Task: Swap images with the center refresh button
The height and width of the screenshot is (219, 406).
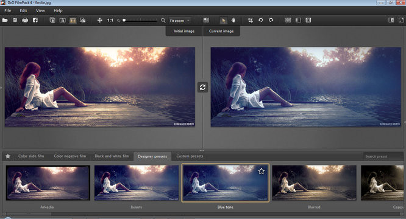Action: [203, 87]
